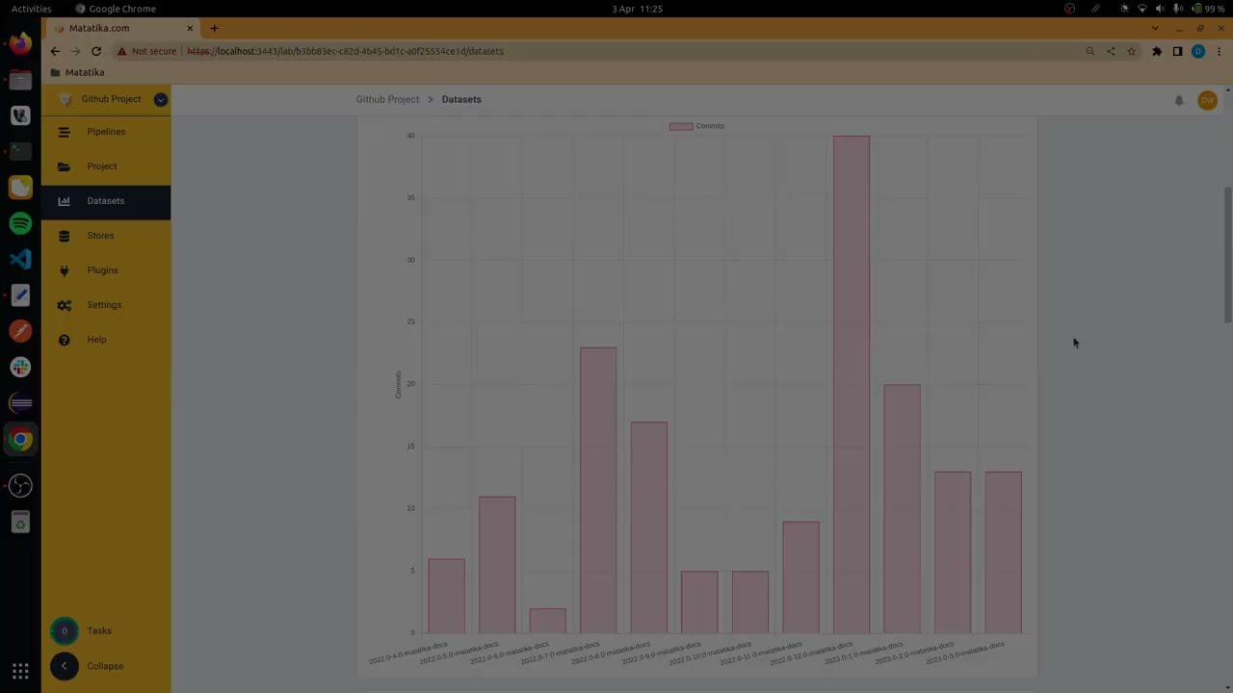Click the 2022.0-8.0-matatika-docs bar
Screen dimensions: 1233x693
pyautogui.click(x=648, y=527)
